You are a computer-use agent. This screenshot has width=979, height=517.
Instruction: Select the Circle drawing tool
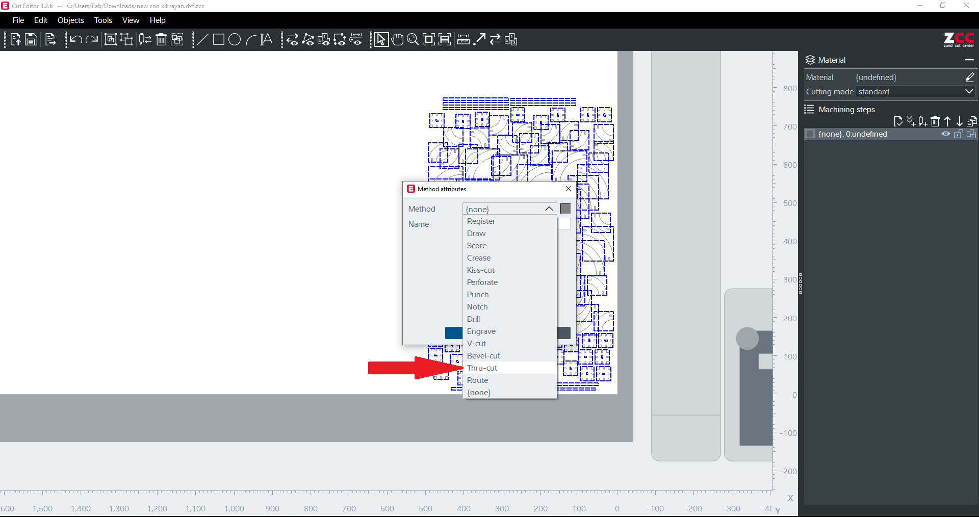pos(235,40)
